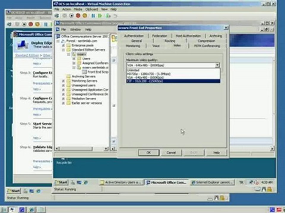Click Front End Script item icon
The width and height of the screenshot is (285, 213).
coord(84,72)
